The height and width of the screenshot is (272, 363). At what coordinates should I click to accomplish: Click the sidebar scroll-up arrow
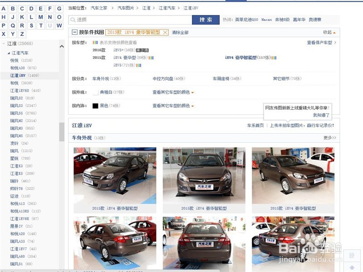(62, 47)
